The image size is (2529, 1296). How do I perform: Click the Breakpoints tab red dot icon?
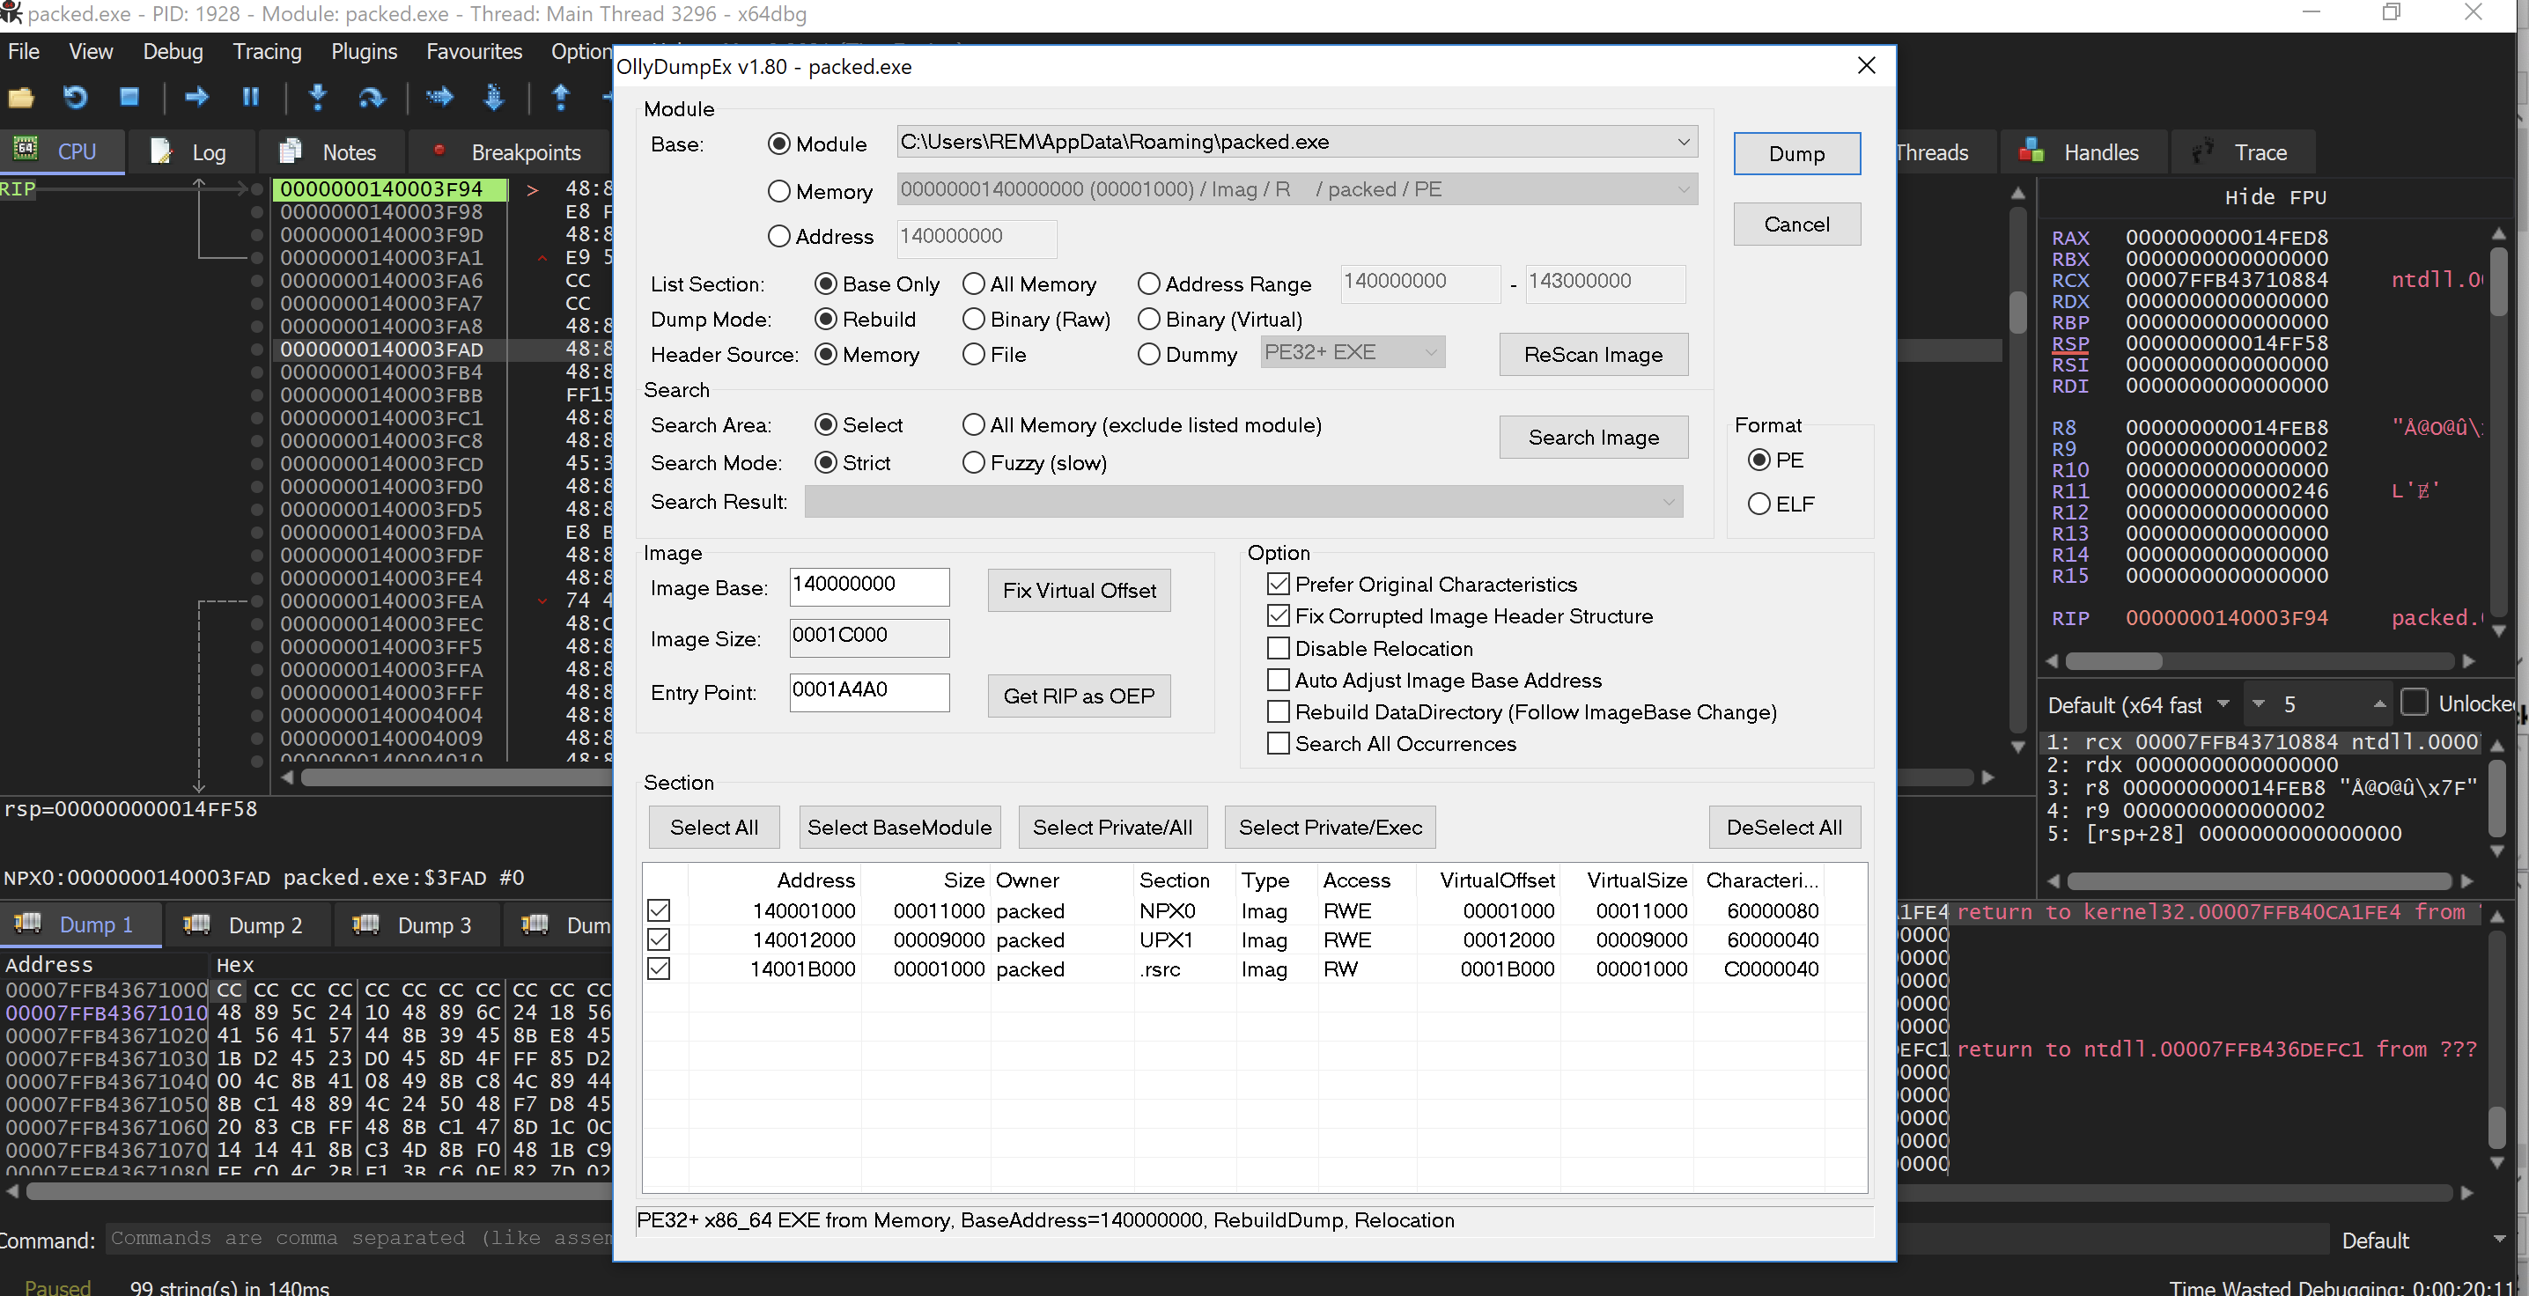439,151
